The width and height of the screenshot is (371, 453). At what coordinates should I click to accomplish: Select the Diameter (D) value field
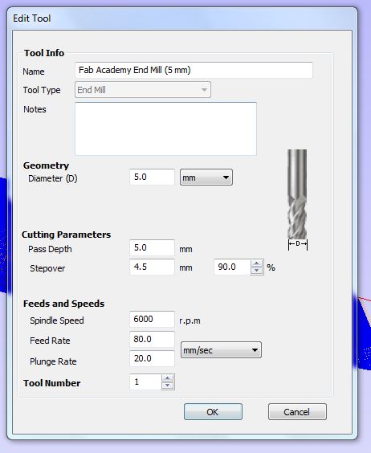[152, 177]
